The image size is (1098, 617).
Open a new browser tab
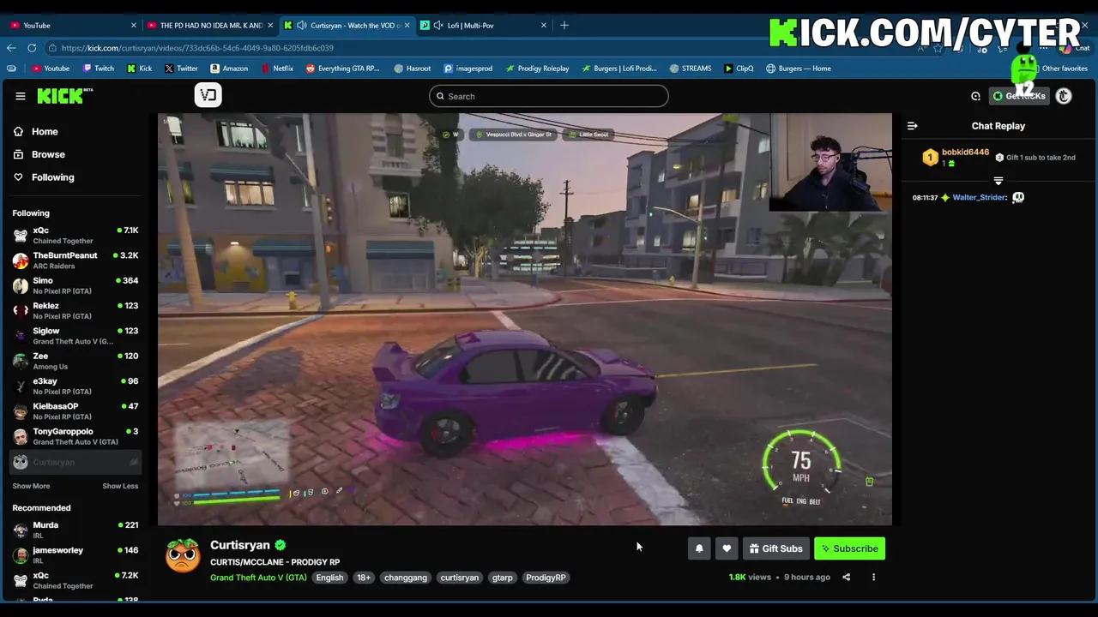pyautogui.click(x=564, y=25)
